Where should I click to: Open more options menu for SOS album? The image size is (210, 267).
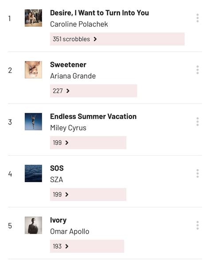[x=198, y=174]
